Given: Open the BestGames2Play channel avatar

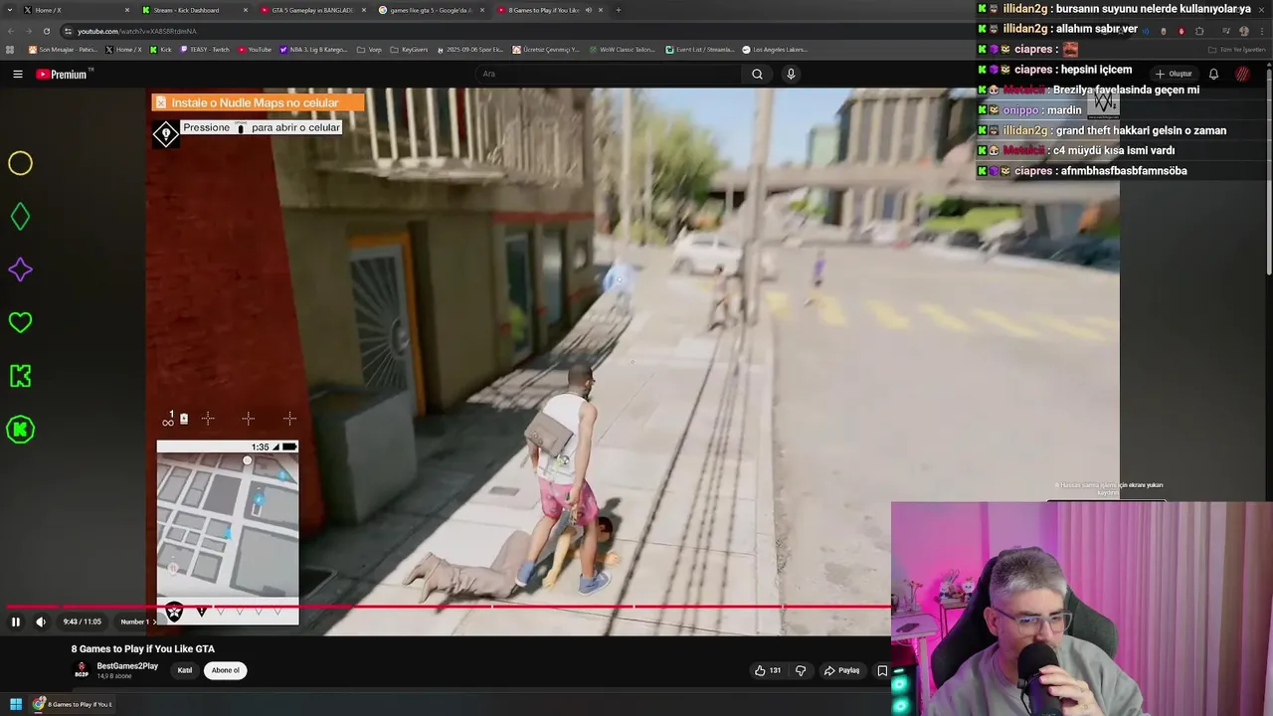Looking at the screenshot, I should point(82,670).
